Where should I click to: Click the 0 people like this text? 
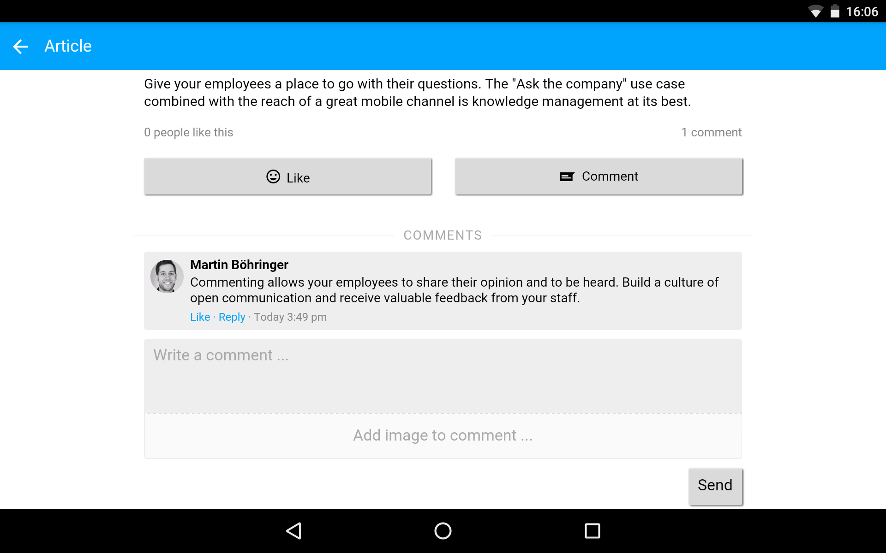(188, 132)
